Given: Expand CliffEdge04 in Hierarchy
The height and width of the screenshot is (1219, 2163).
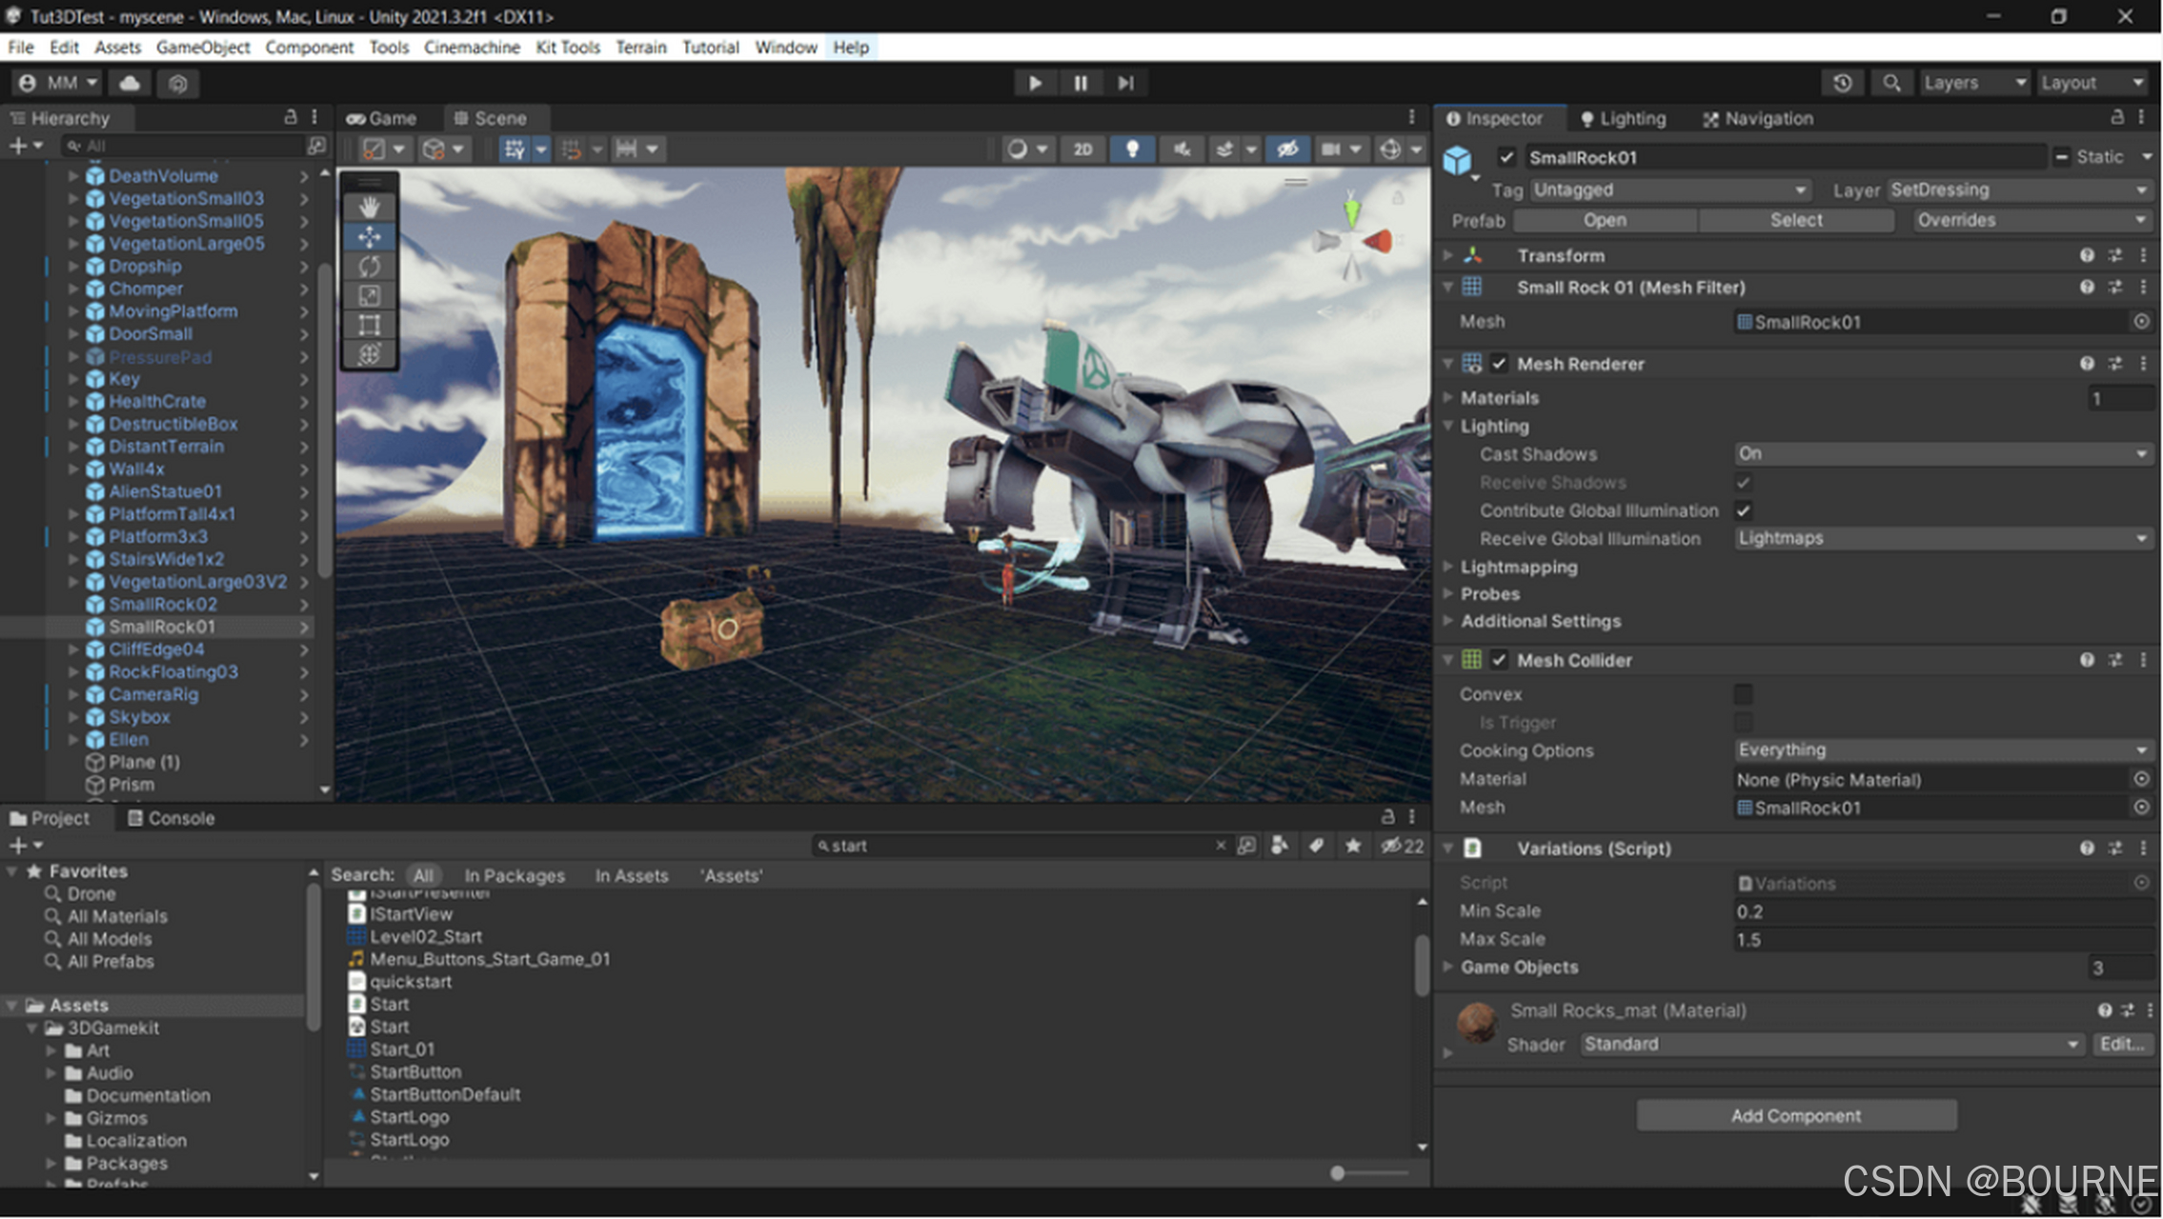Looking at the screenshot, I should 73,649.
